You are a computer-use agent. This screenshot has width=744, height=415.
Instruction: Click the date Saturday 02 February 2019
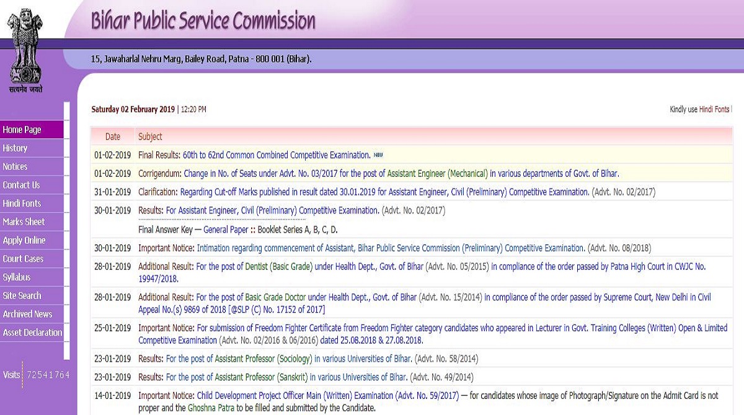click(x=133, y=109)
